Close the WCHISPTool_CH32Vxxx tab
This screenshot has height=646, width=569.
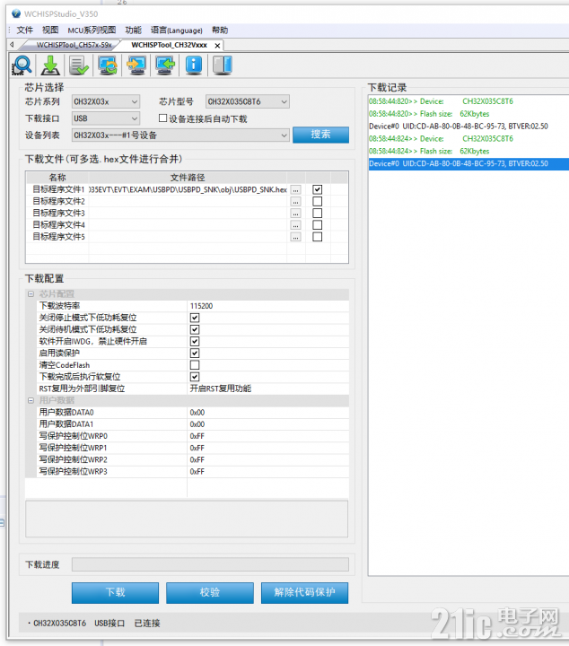click(x=217, y=46)
